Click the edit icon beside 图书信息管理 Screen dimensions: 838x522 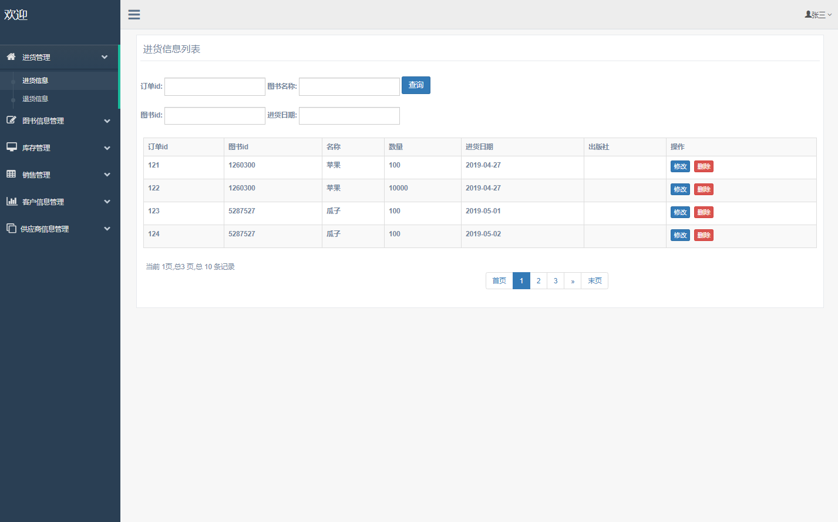[11, 120]
